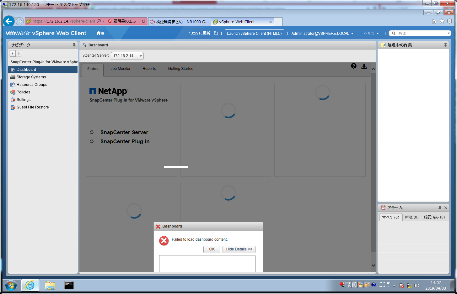Click the browser forward arrow button

click(20, 21)
